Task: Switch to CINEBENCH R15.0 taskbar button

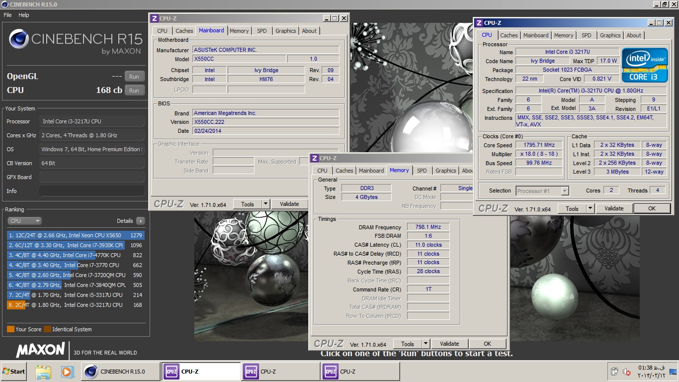Action: tap(121, 372)
